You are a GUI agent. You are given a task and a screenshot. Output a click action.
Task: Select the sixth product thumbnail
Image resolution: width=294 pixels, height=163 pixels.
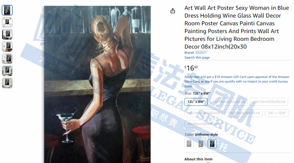point(7,71)
